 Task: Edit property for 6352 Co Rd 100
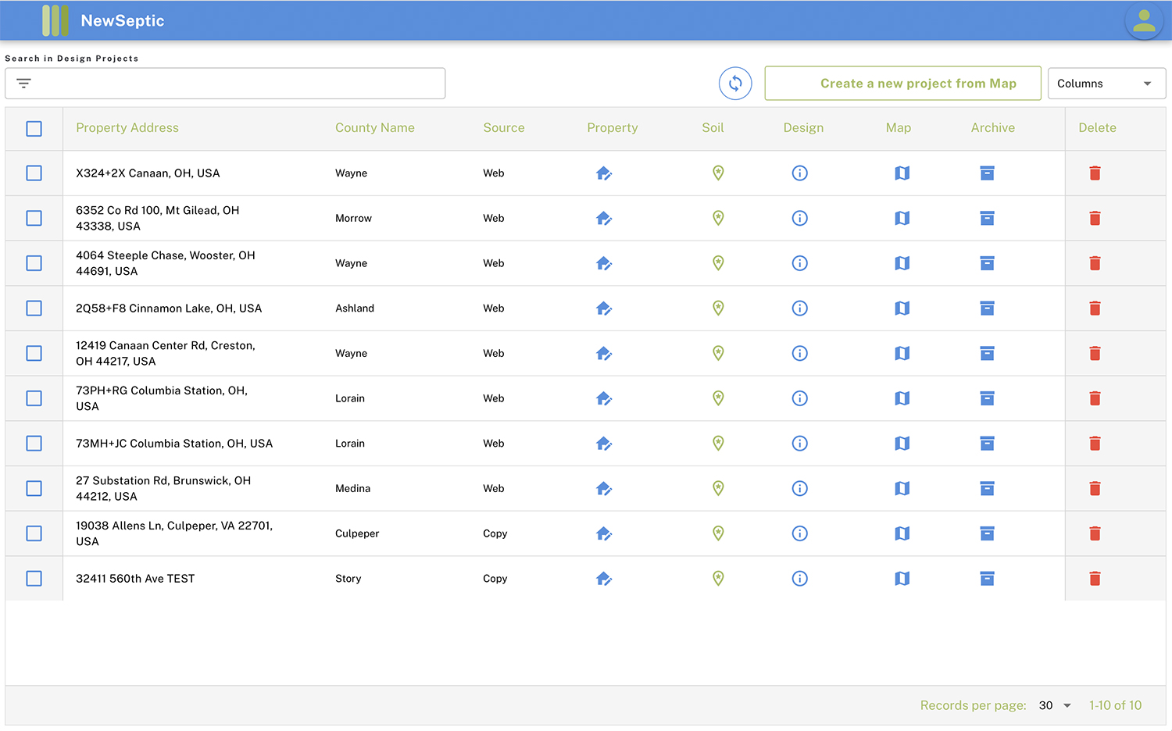[x=604, y=219]
